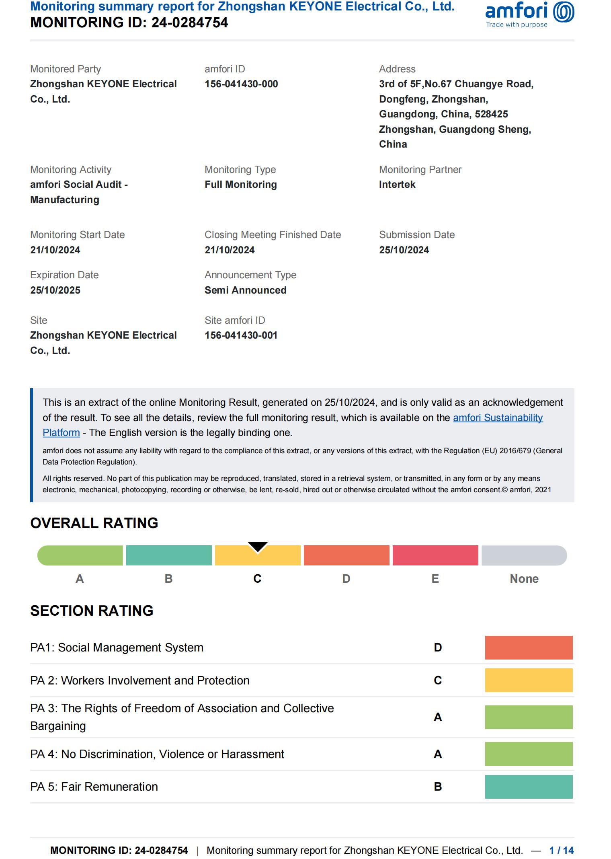
Task: Click the Intertek monitoring partner name
Action: click(x=397, y=185)
